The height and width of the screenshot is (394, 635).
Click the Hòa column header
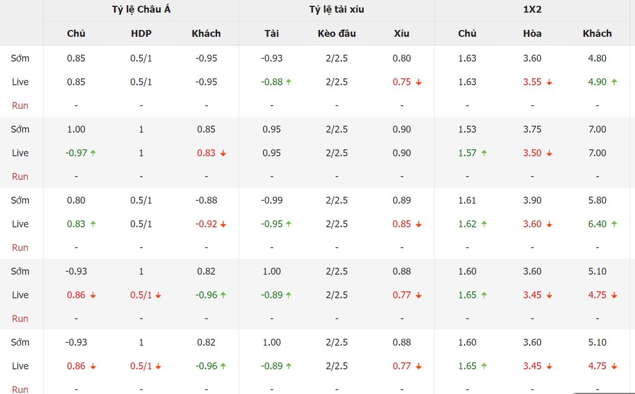click(x=532, y=33)
